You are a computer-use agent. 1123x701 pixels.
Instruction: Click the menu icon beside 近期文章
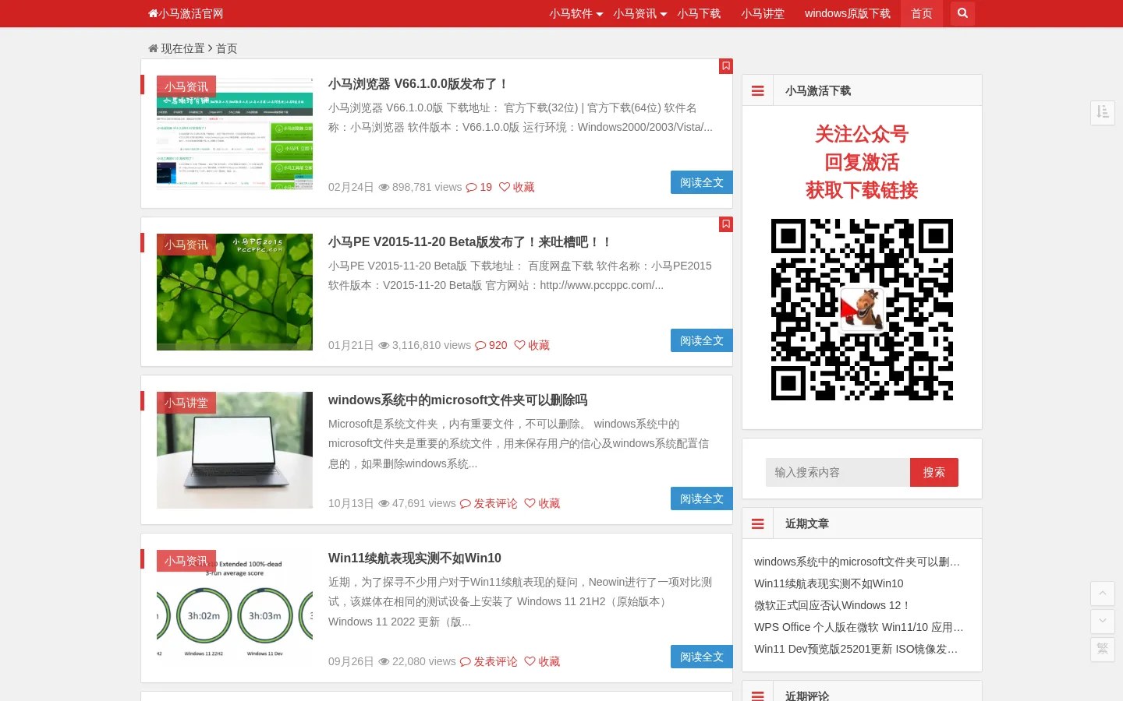[757, 523]
